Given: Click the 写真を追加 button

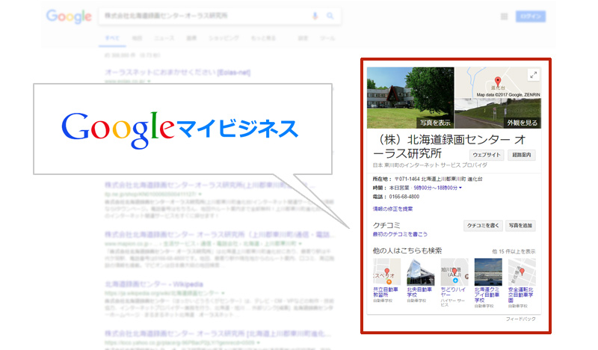Looking at the screenshot, I should click(x=520, y=226).
